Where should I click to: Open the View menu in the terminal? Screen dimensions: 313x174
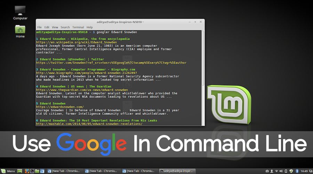point(55,27)
